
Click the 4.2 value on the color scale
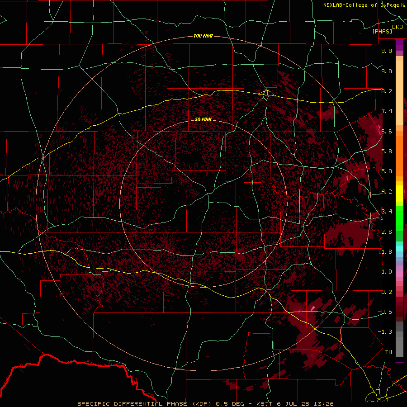point(387,192)
